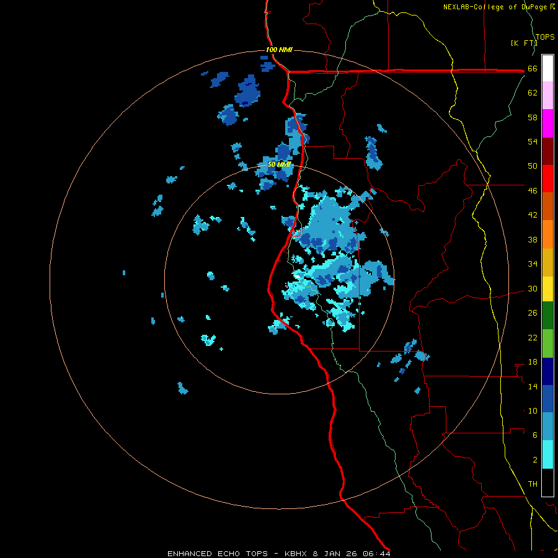Click the '2' legend value

pos(535,460)
